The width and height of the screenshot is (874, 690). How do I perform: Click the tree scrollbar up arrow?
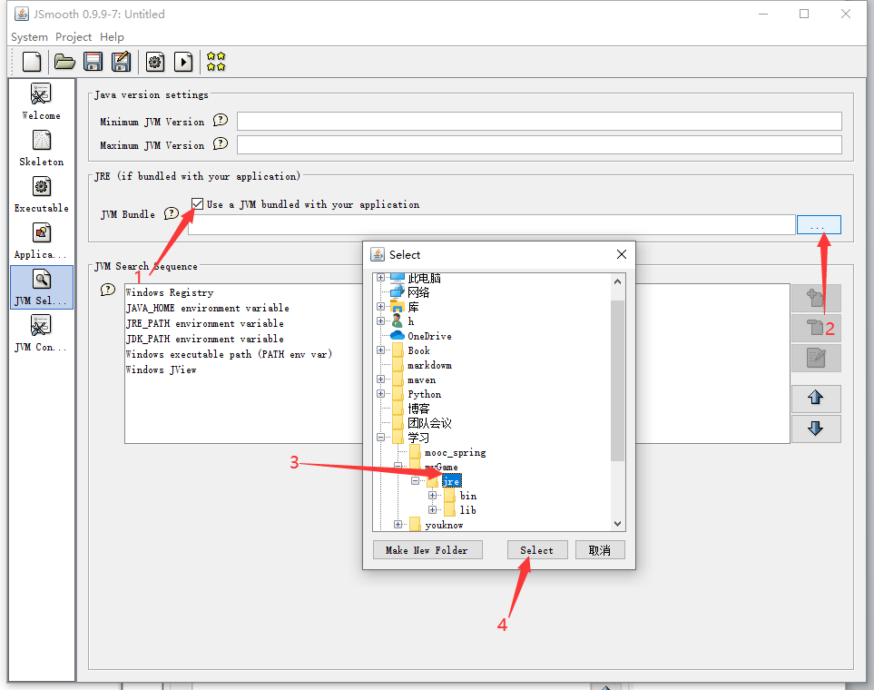point(617,281)
